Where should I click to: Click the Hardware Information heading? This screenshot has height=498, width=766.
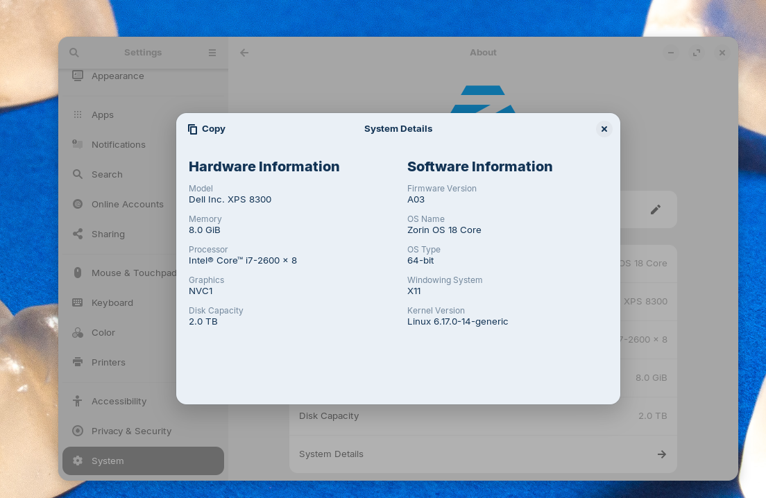click(264, 166)
